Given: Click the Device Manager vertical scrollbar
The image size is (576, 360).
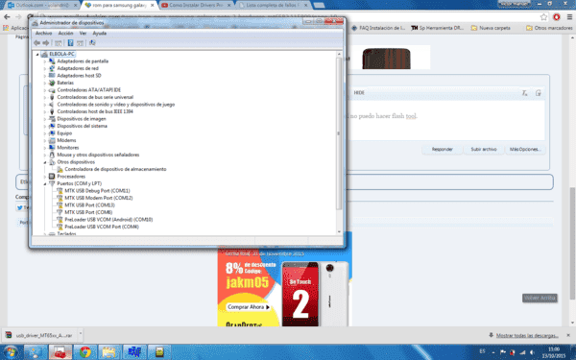Looking at the screenshot, I should pos(339,134).
